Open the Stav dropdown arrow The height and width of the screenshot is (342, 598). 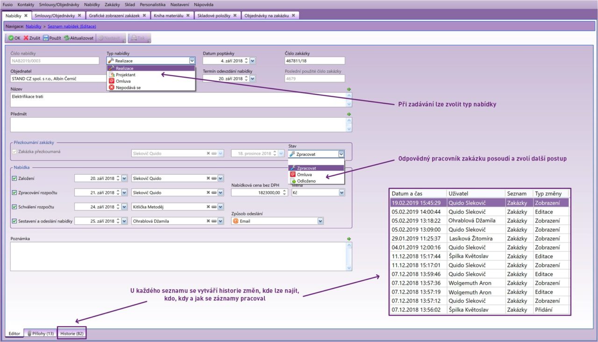[342, 154]
